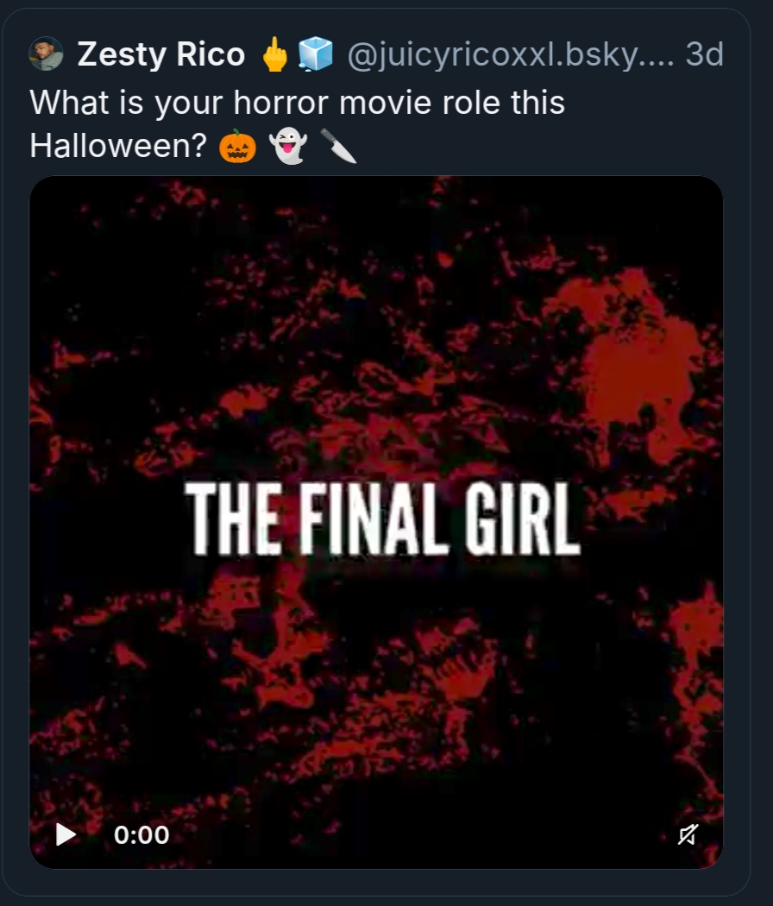Unmute the video sound

pyautogui.click(x=688, y=834)
